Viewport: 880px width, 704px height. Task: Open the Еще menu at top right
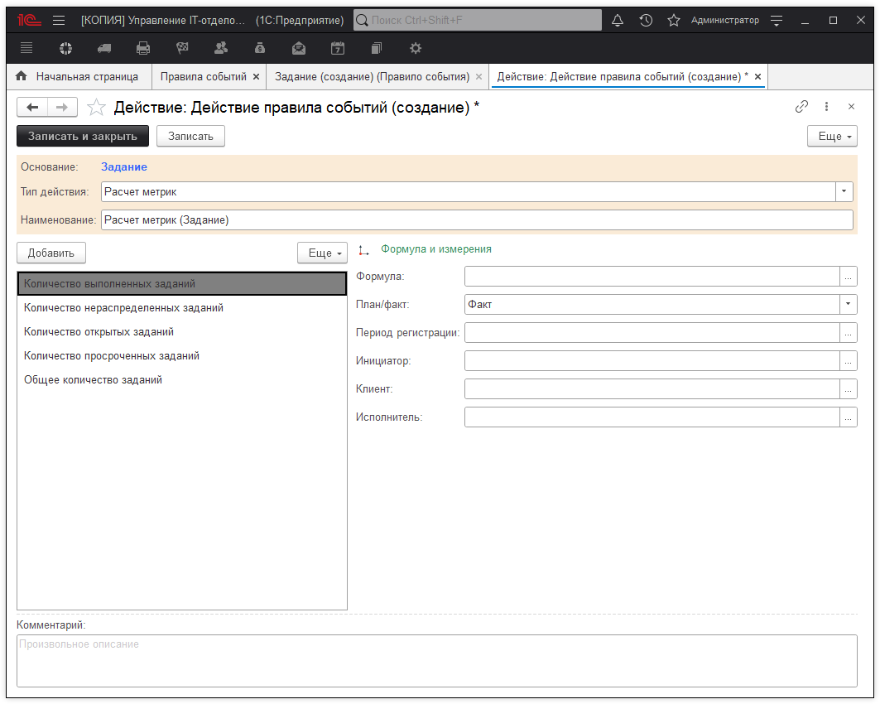(x=832, y=136)
